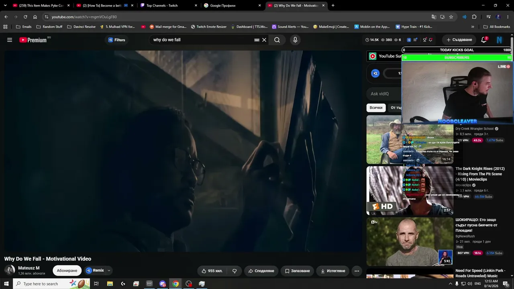Open the Davinci Resolve bookmark folder
Viewport: 514px width, 289px height.
point(82,27)
